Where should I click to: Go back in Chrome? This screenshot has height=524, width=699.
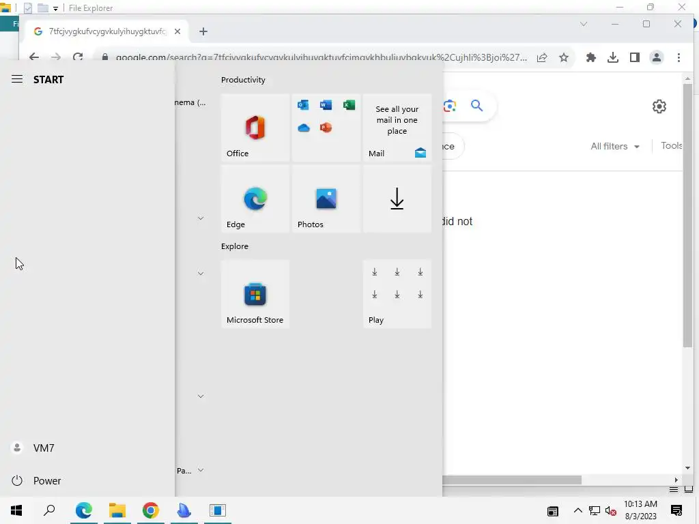coord(34,57)
